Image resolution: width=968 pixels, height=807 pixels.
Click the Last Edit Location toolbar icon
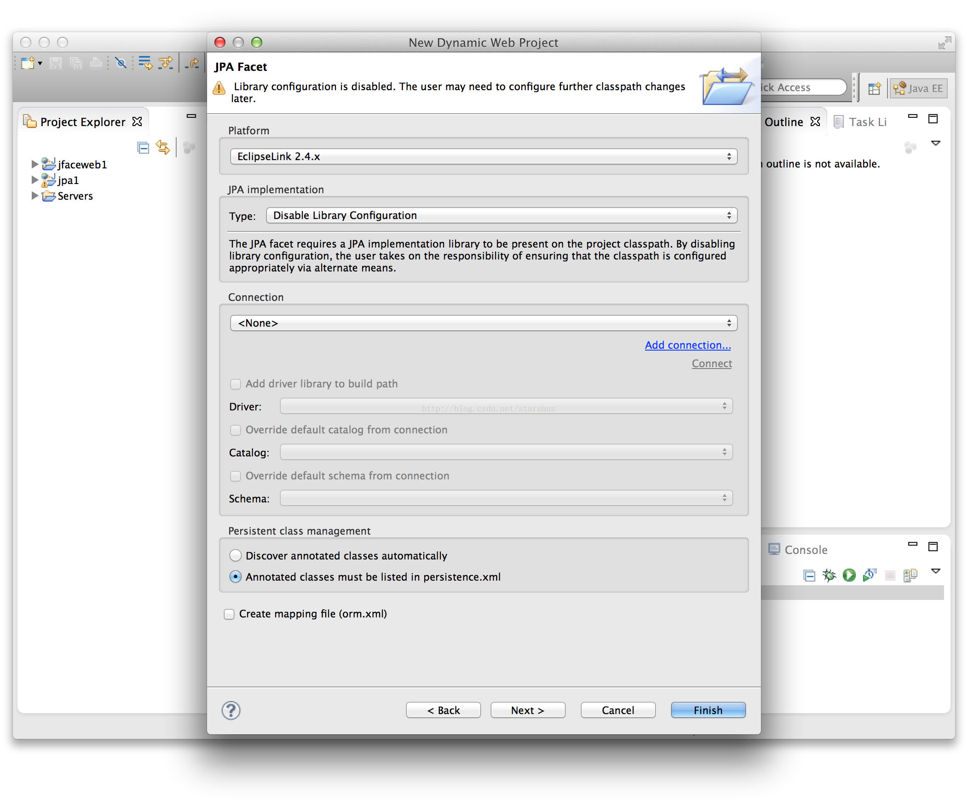(192, 63)
